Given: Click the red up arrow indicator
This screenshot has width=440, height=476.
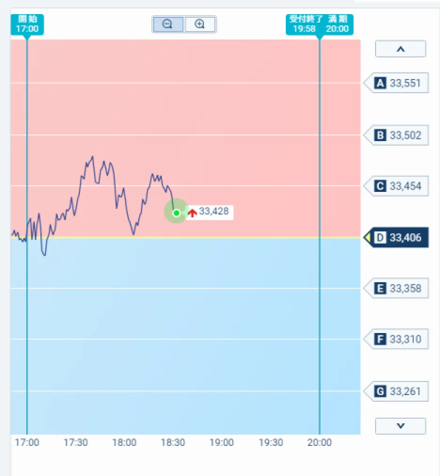Looking at the screenshot, I should coord(192,213).
